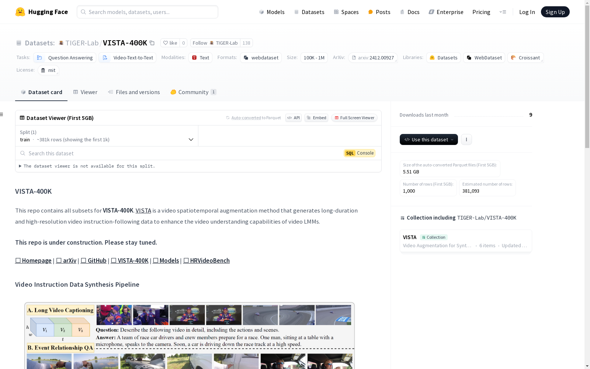590x369 pixels.
Task: Click the auto-converted refresh icon
Action: tap(228, 118)
